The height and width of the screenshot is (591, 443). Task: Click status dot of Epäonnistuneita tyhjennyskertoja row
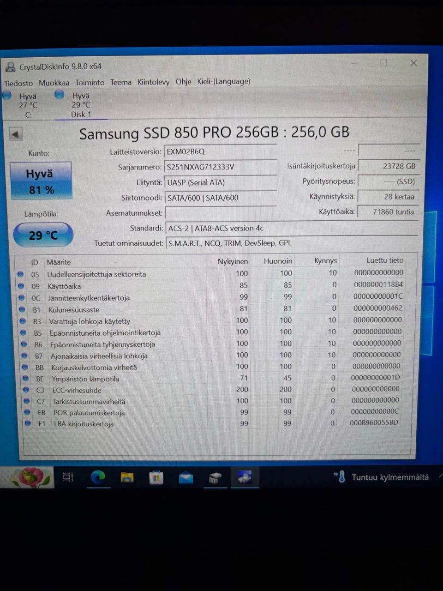coord(24,344)
